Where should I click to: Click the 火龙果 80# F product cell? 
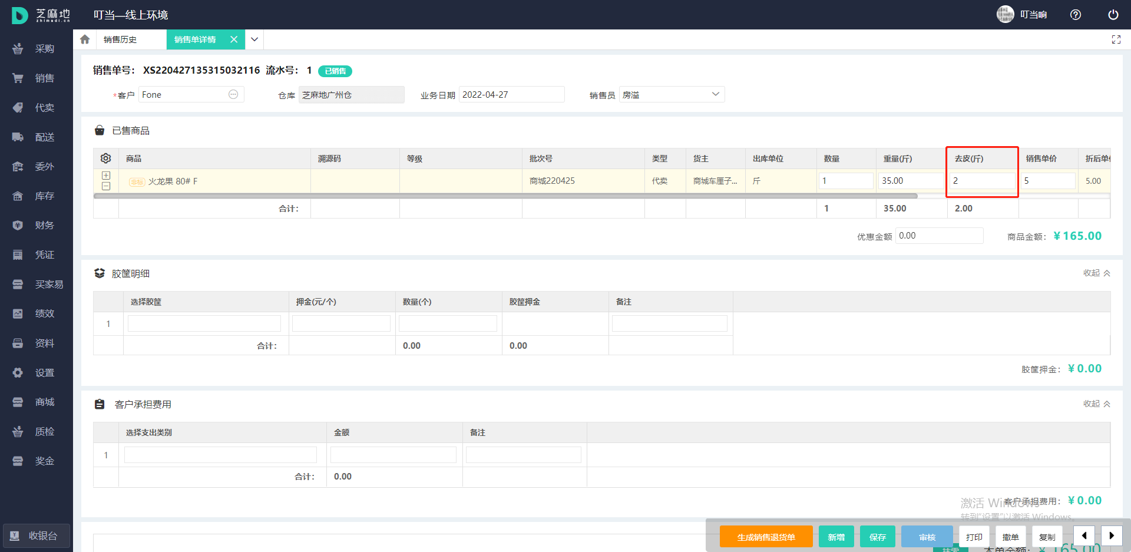215,181
